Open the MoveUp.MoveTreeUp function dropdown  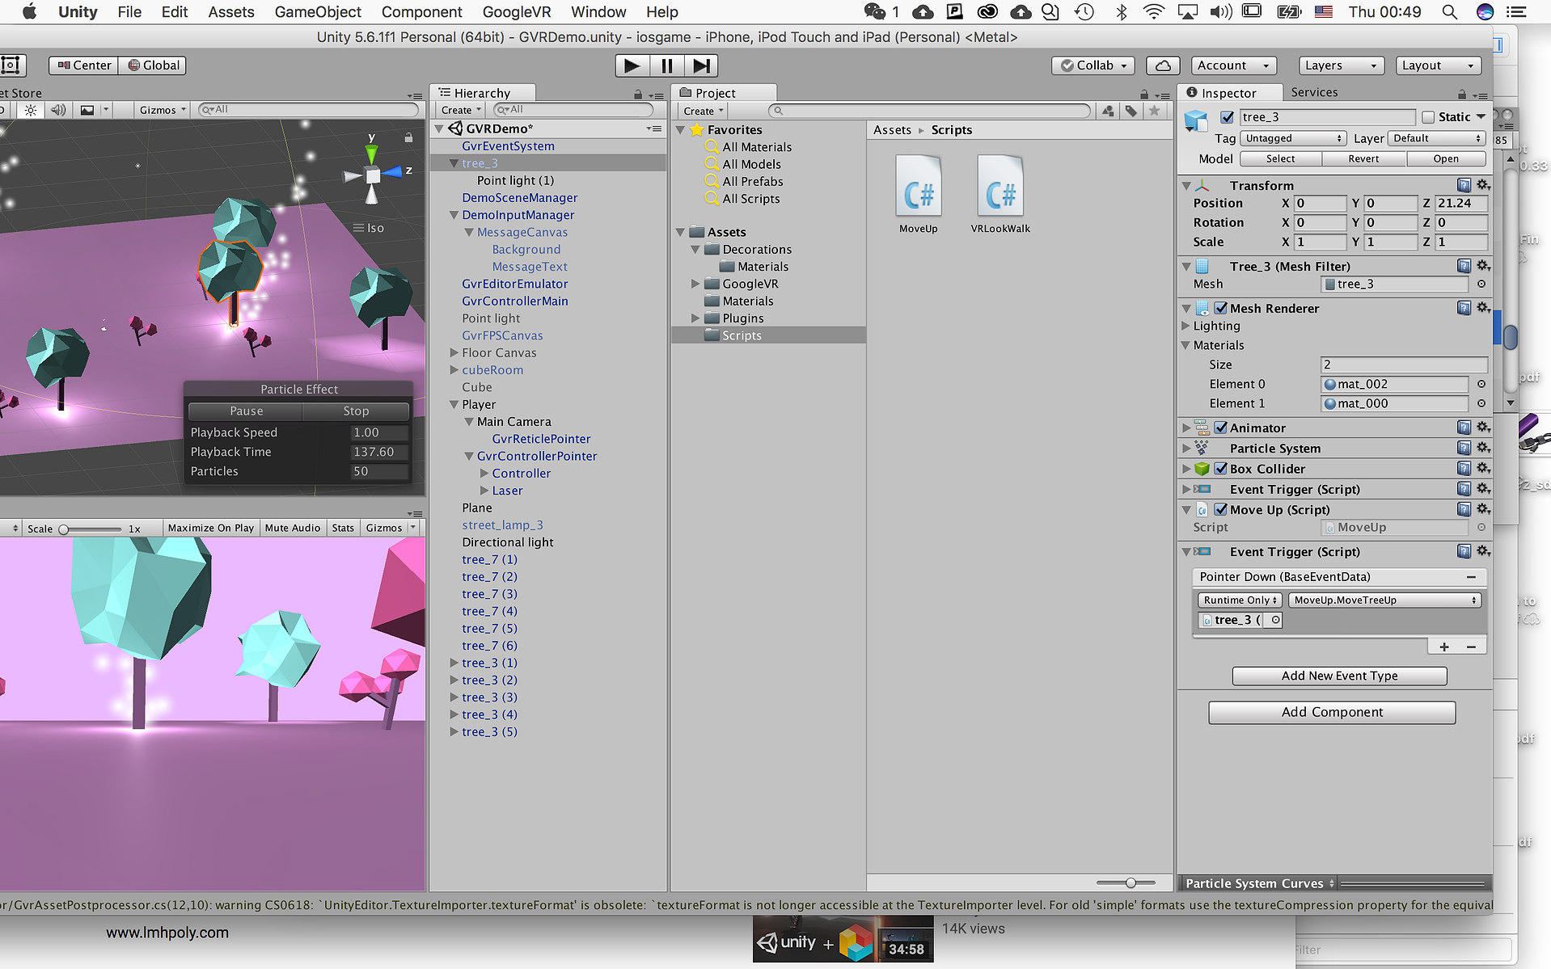click(1384, 600)
